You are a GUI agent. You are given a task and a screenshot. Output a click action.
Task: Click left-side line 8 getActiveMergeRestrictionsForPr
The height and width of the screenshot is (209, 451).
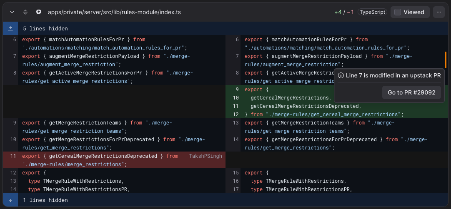point(95,73)
